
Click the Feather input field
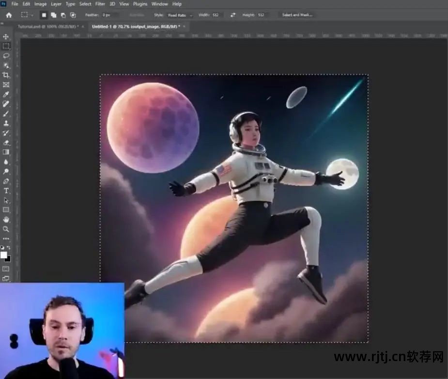pyautogui.click(x=110, y=15)
